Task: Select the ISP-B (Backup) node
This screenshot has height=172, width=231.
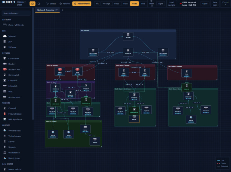Action: pyautogui.click(x=163, y=52)
